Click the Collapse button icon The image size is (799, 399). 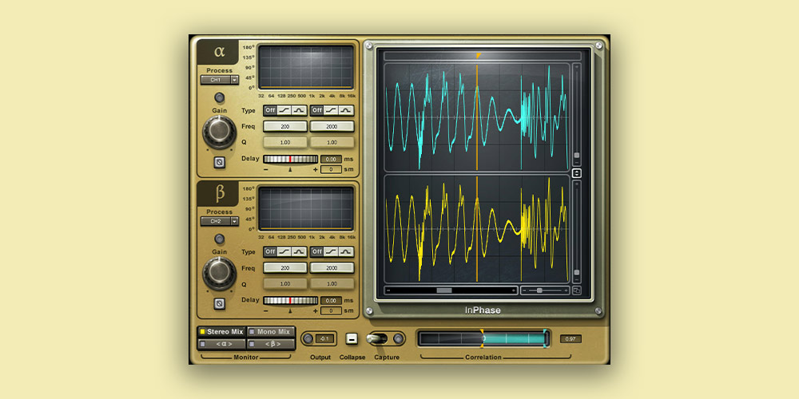click(x=352, y=338)
